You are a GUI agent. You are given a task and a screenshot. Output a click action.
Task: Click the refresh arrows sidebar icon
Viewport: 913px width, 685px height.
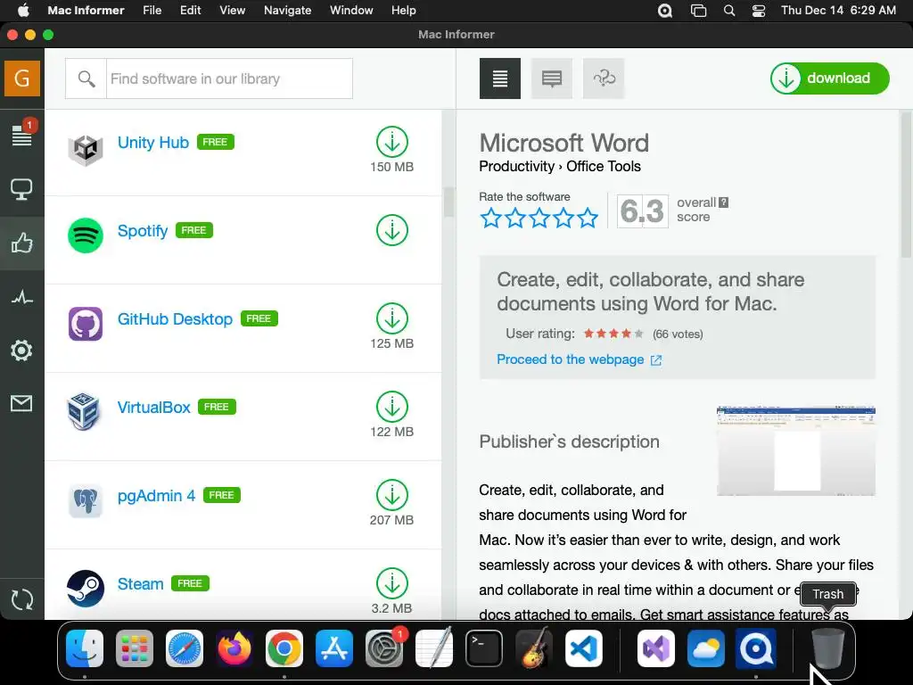(x=22, y=599)
